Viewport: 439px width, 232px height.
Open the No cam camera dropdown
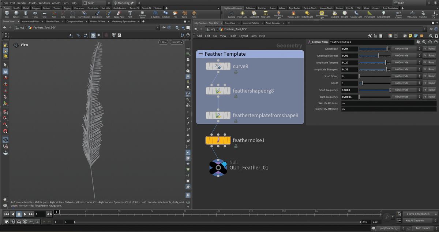177,42
